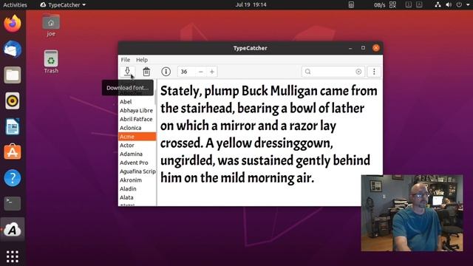Viewport: 473px width, 266px height.
Task: Open the system menu dropdown arrow
Action: coord(468,5)
